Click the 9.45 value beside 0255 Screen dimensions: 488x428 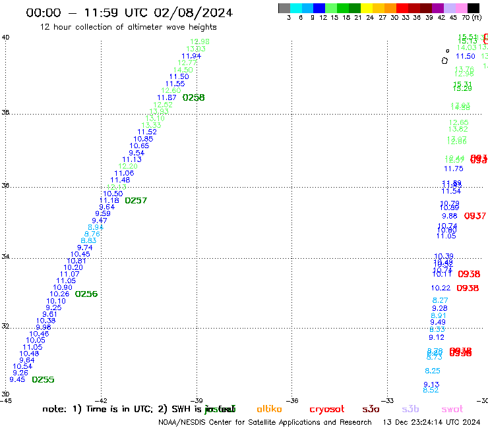(17, 379)
